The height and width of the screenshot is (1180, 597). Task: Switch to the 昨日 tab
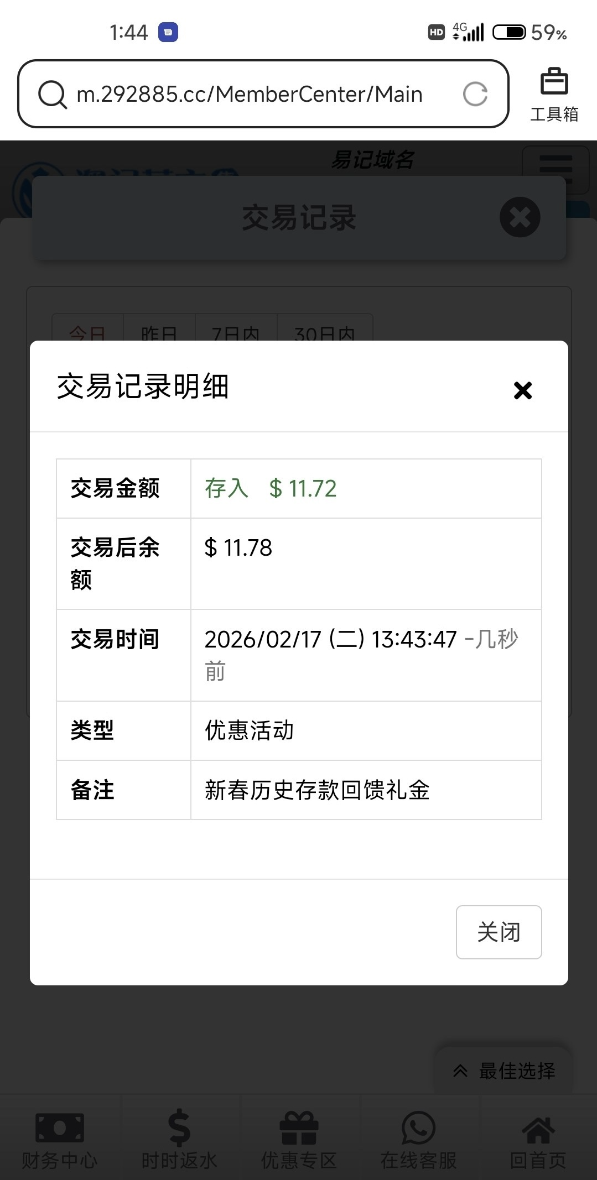pos(159,331)
